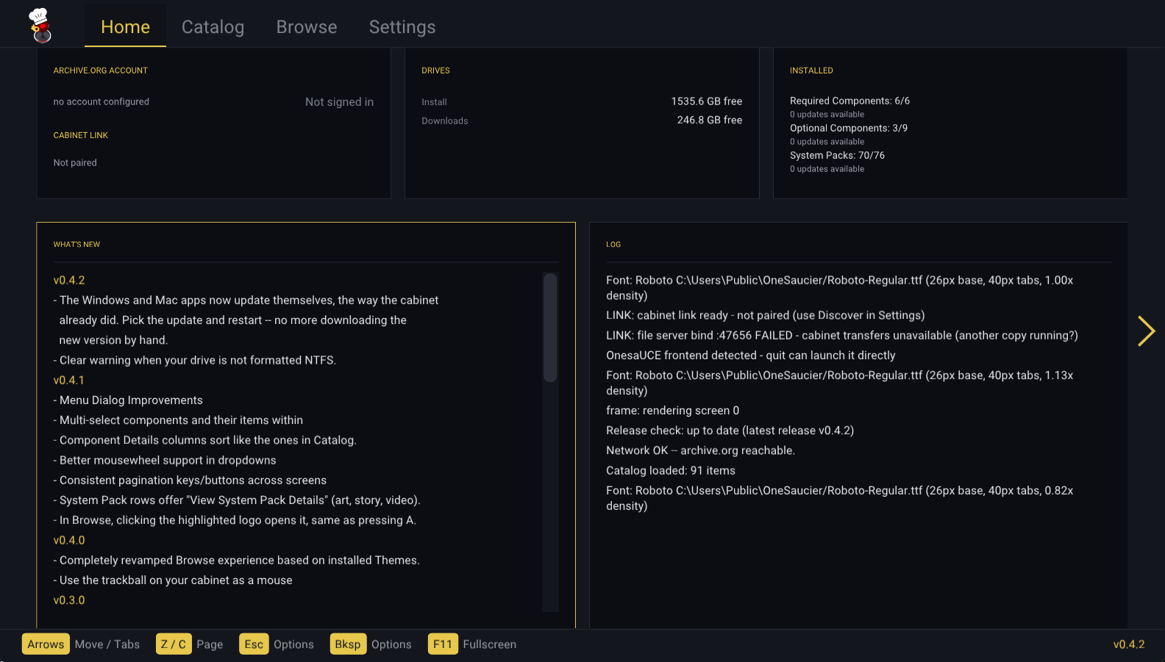
Task: Toggle fullscreen via F11 badge
Action: (x=443, y=644)
